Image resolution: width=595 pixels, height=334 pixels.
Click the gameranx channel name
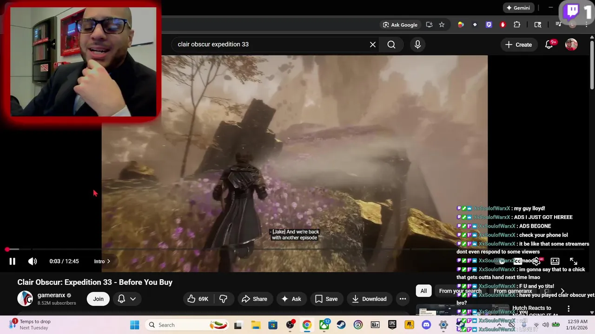click(x=51, y=295)
